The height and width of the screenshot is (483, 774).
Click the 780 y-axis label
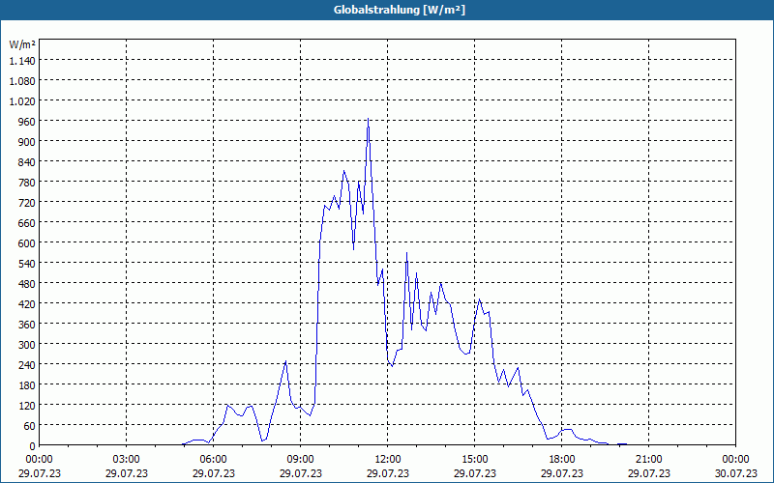27,183
